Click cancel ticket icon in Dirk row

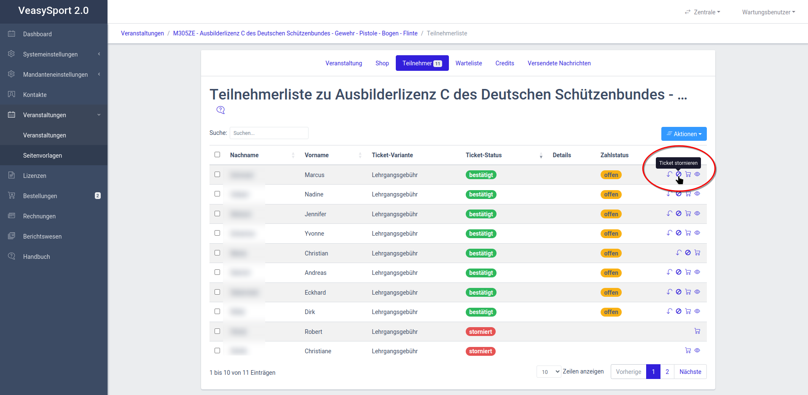pyautogui.click(x=679, y=311)
